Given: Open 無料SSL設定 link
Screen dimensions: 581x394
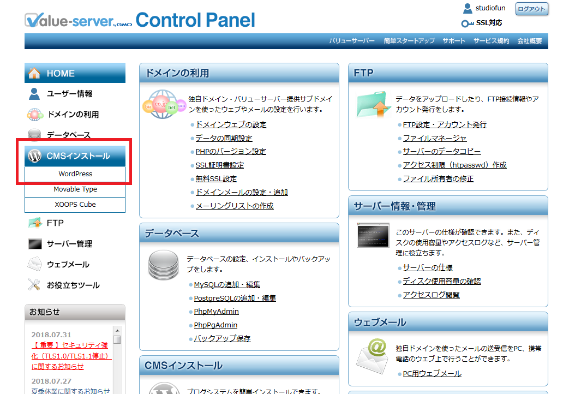Looking at the screenshot, I should point(216,178).
